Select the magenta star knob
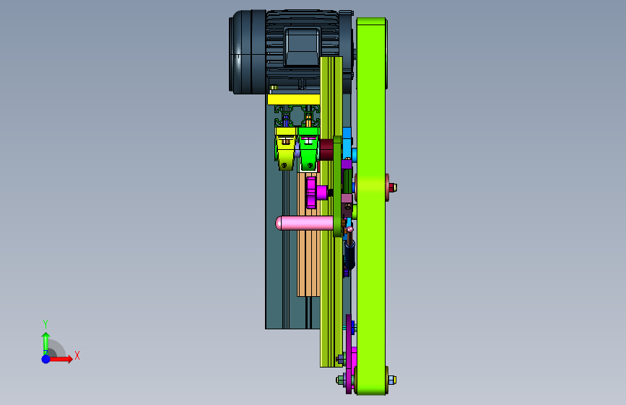Screen dimensions: 626x405 coord(316,193)
